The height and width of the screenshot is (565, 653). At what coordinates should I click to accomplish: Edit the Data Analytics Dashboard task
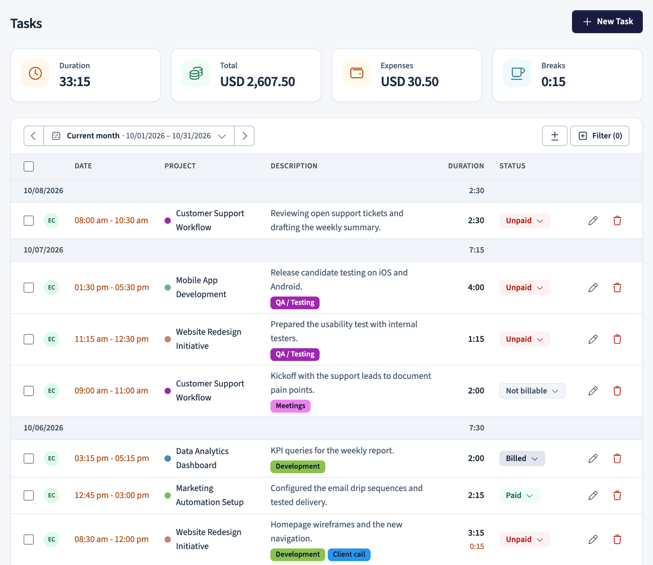pos(593,458)
